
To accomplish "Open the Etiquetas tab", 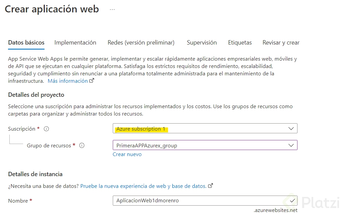I will (240, 43).
